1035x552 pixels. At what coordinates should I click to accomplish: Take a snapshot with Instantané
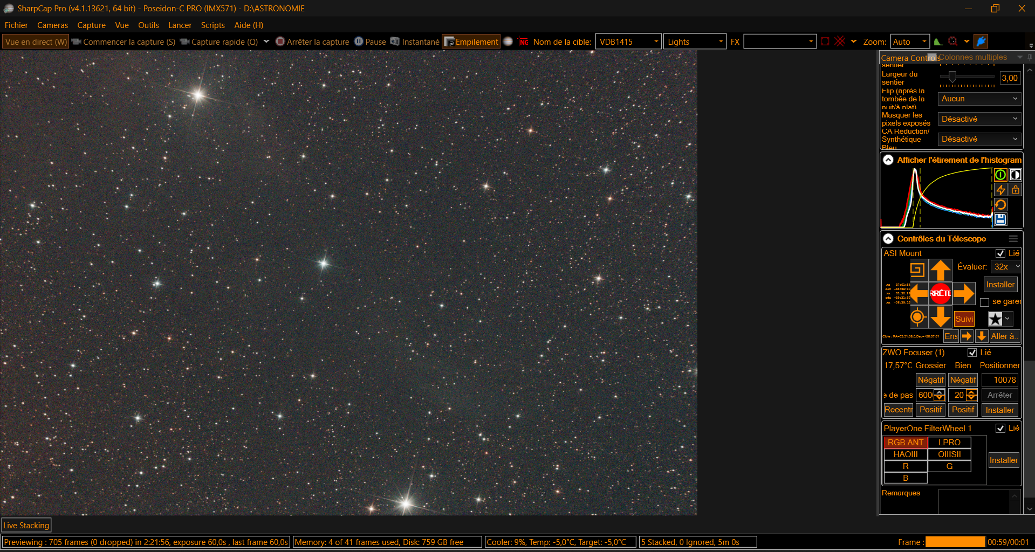click(x=415, y=42)
